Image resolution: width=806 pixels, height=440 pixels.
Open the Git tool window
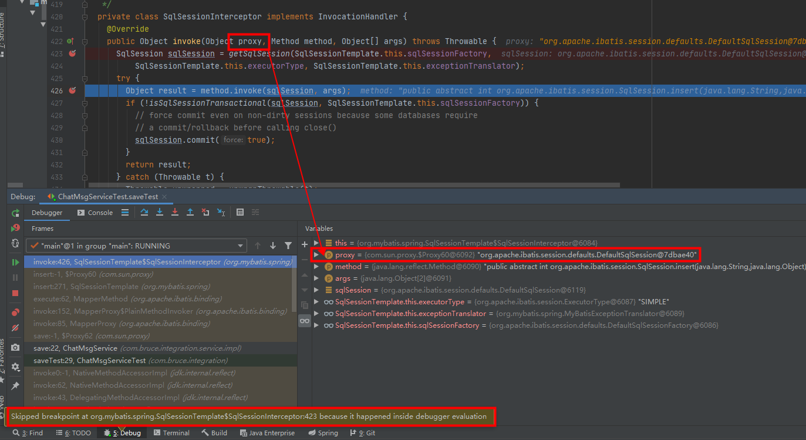(363, 433)
